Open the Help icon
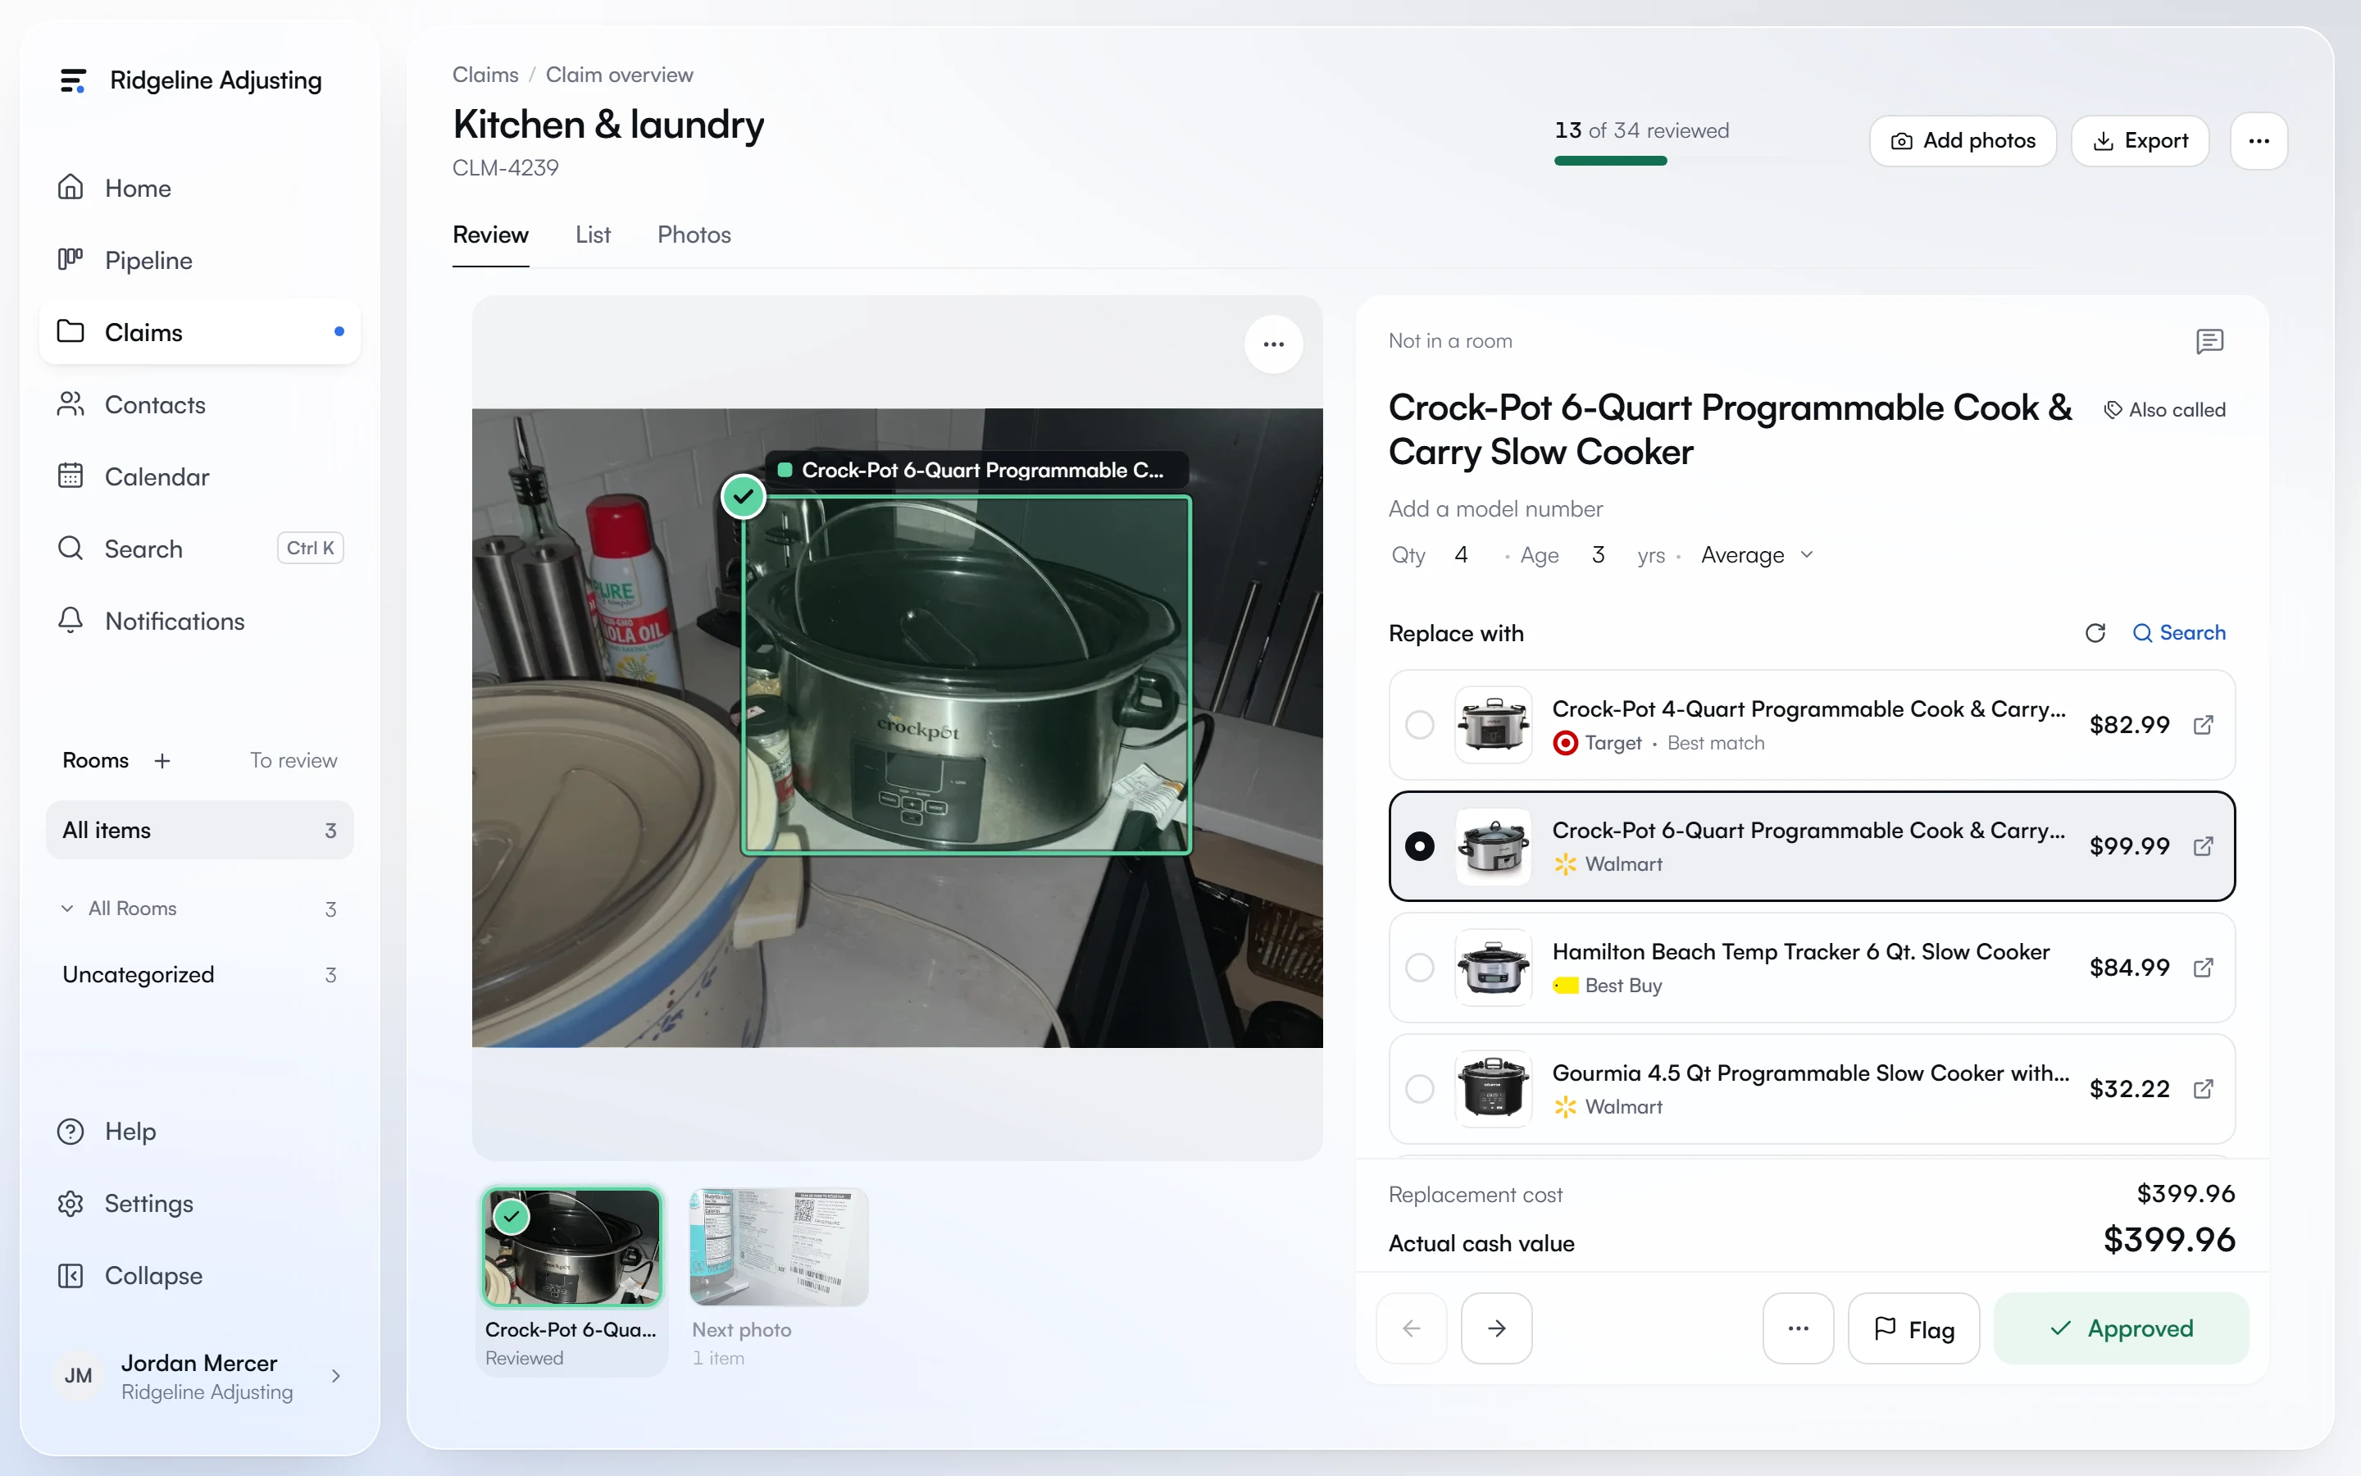 tap(71, 1132)
